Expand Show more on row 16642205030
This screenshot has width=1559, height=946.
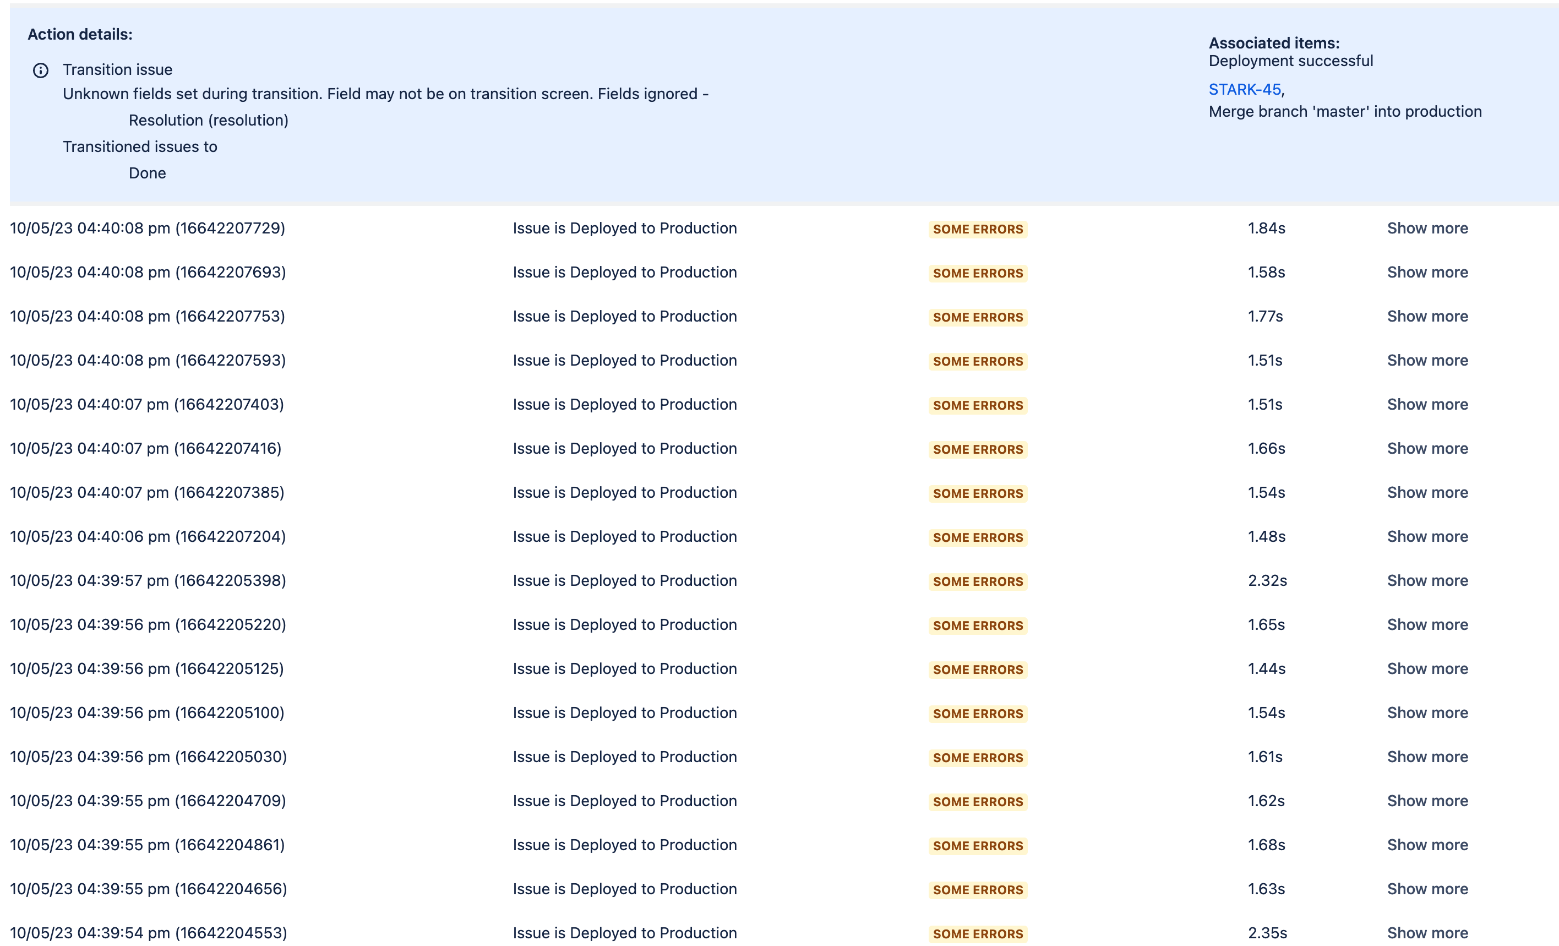tap(1427, 757)
